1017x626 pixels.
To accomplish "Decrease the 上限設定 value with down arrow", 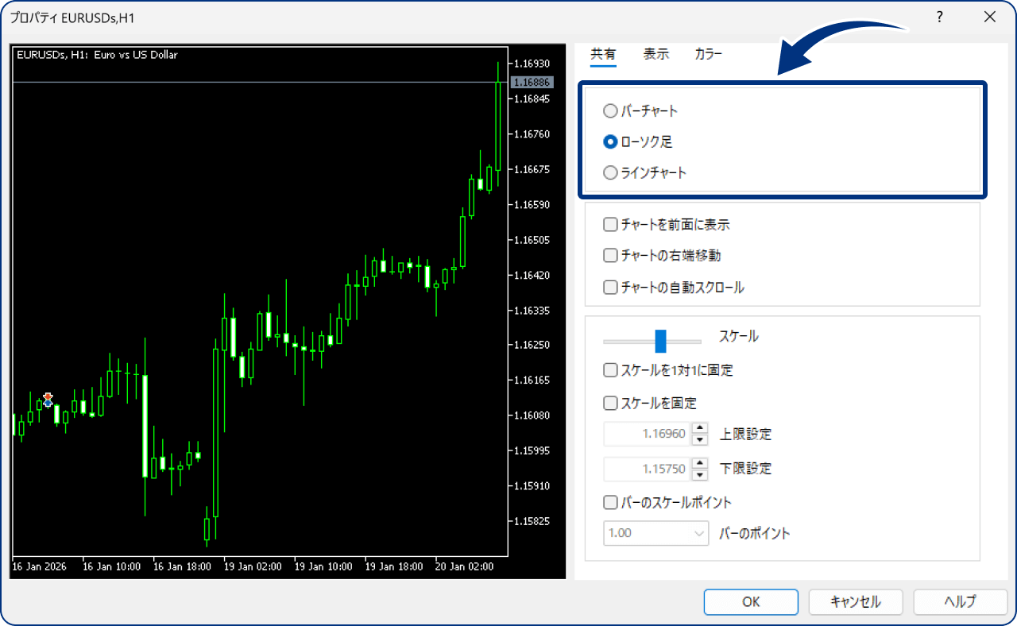I will tap(699, 440).
